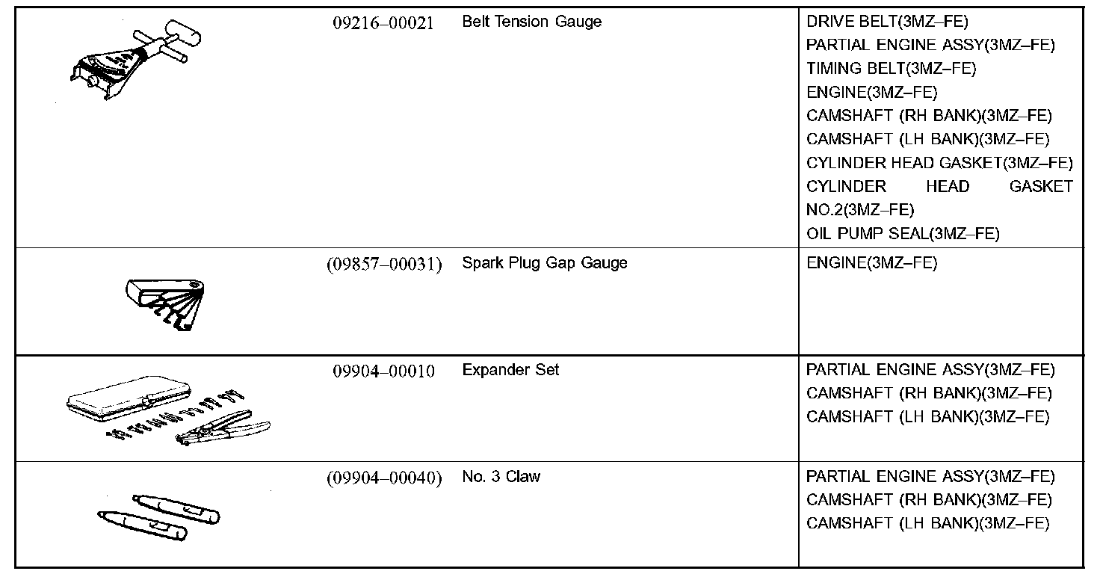Select part number 09216-00021
This screenshot has width=1100, height=577.
(383, 22)
